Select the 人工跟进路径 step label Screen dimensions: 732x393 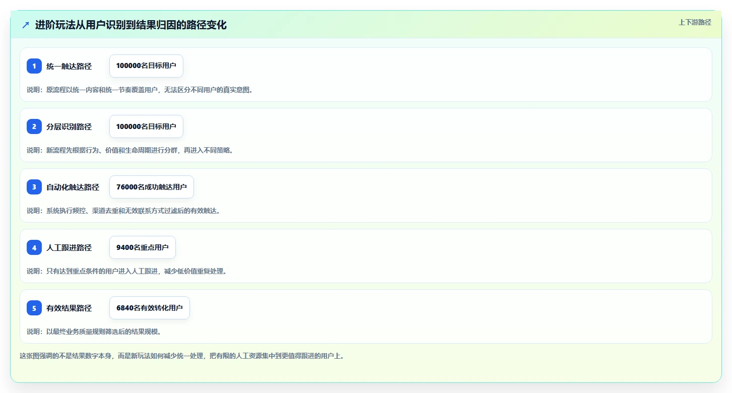(x=69, y=247)
